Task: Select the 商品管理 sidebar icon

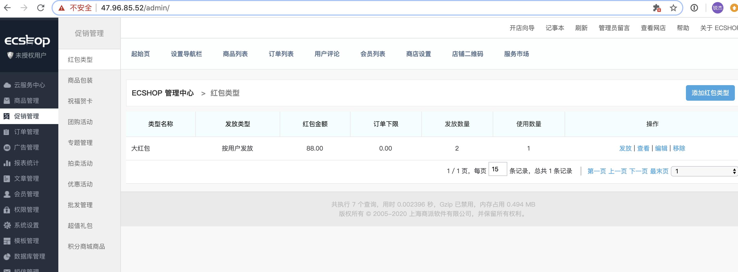Action: [x=7, y=100]
